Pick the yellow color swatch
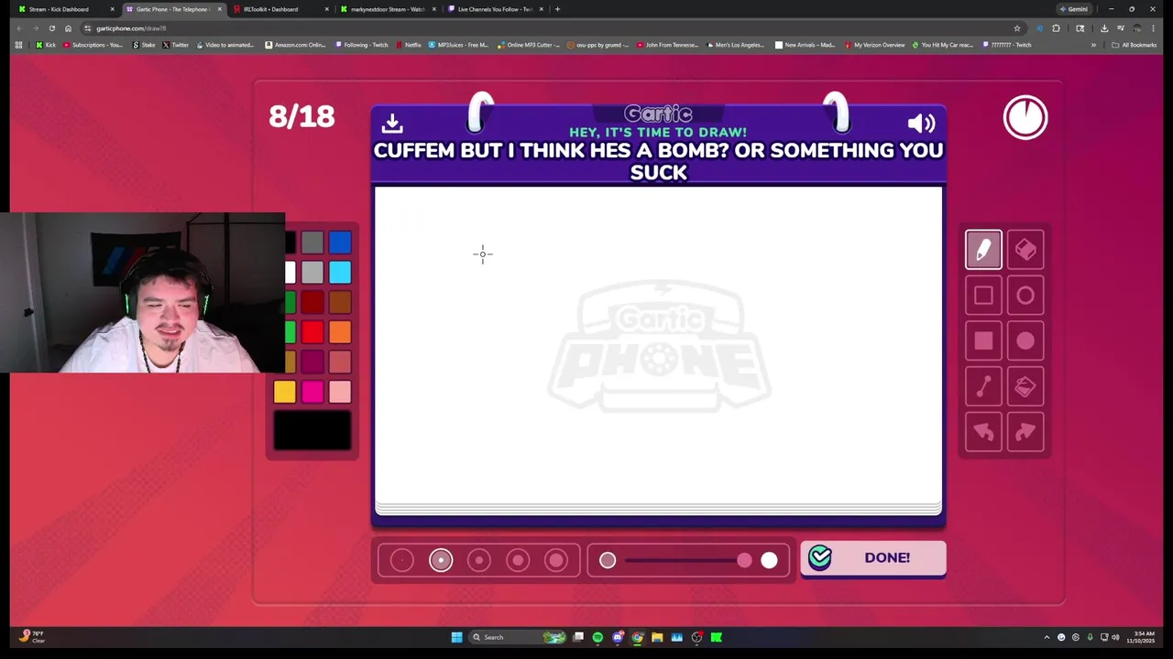The width and height of the screenshot is (1173, 659). coord(285,392)
